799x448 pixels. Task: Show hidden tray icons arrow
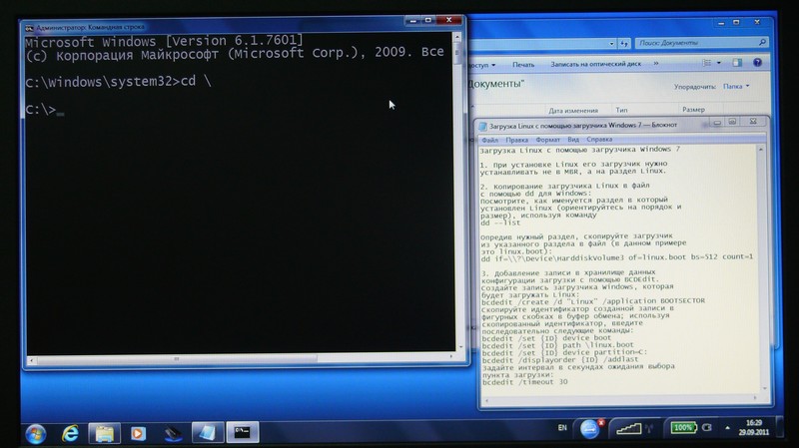727,428
